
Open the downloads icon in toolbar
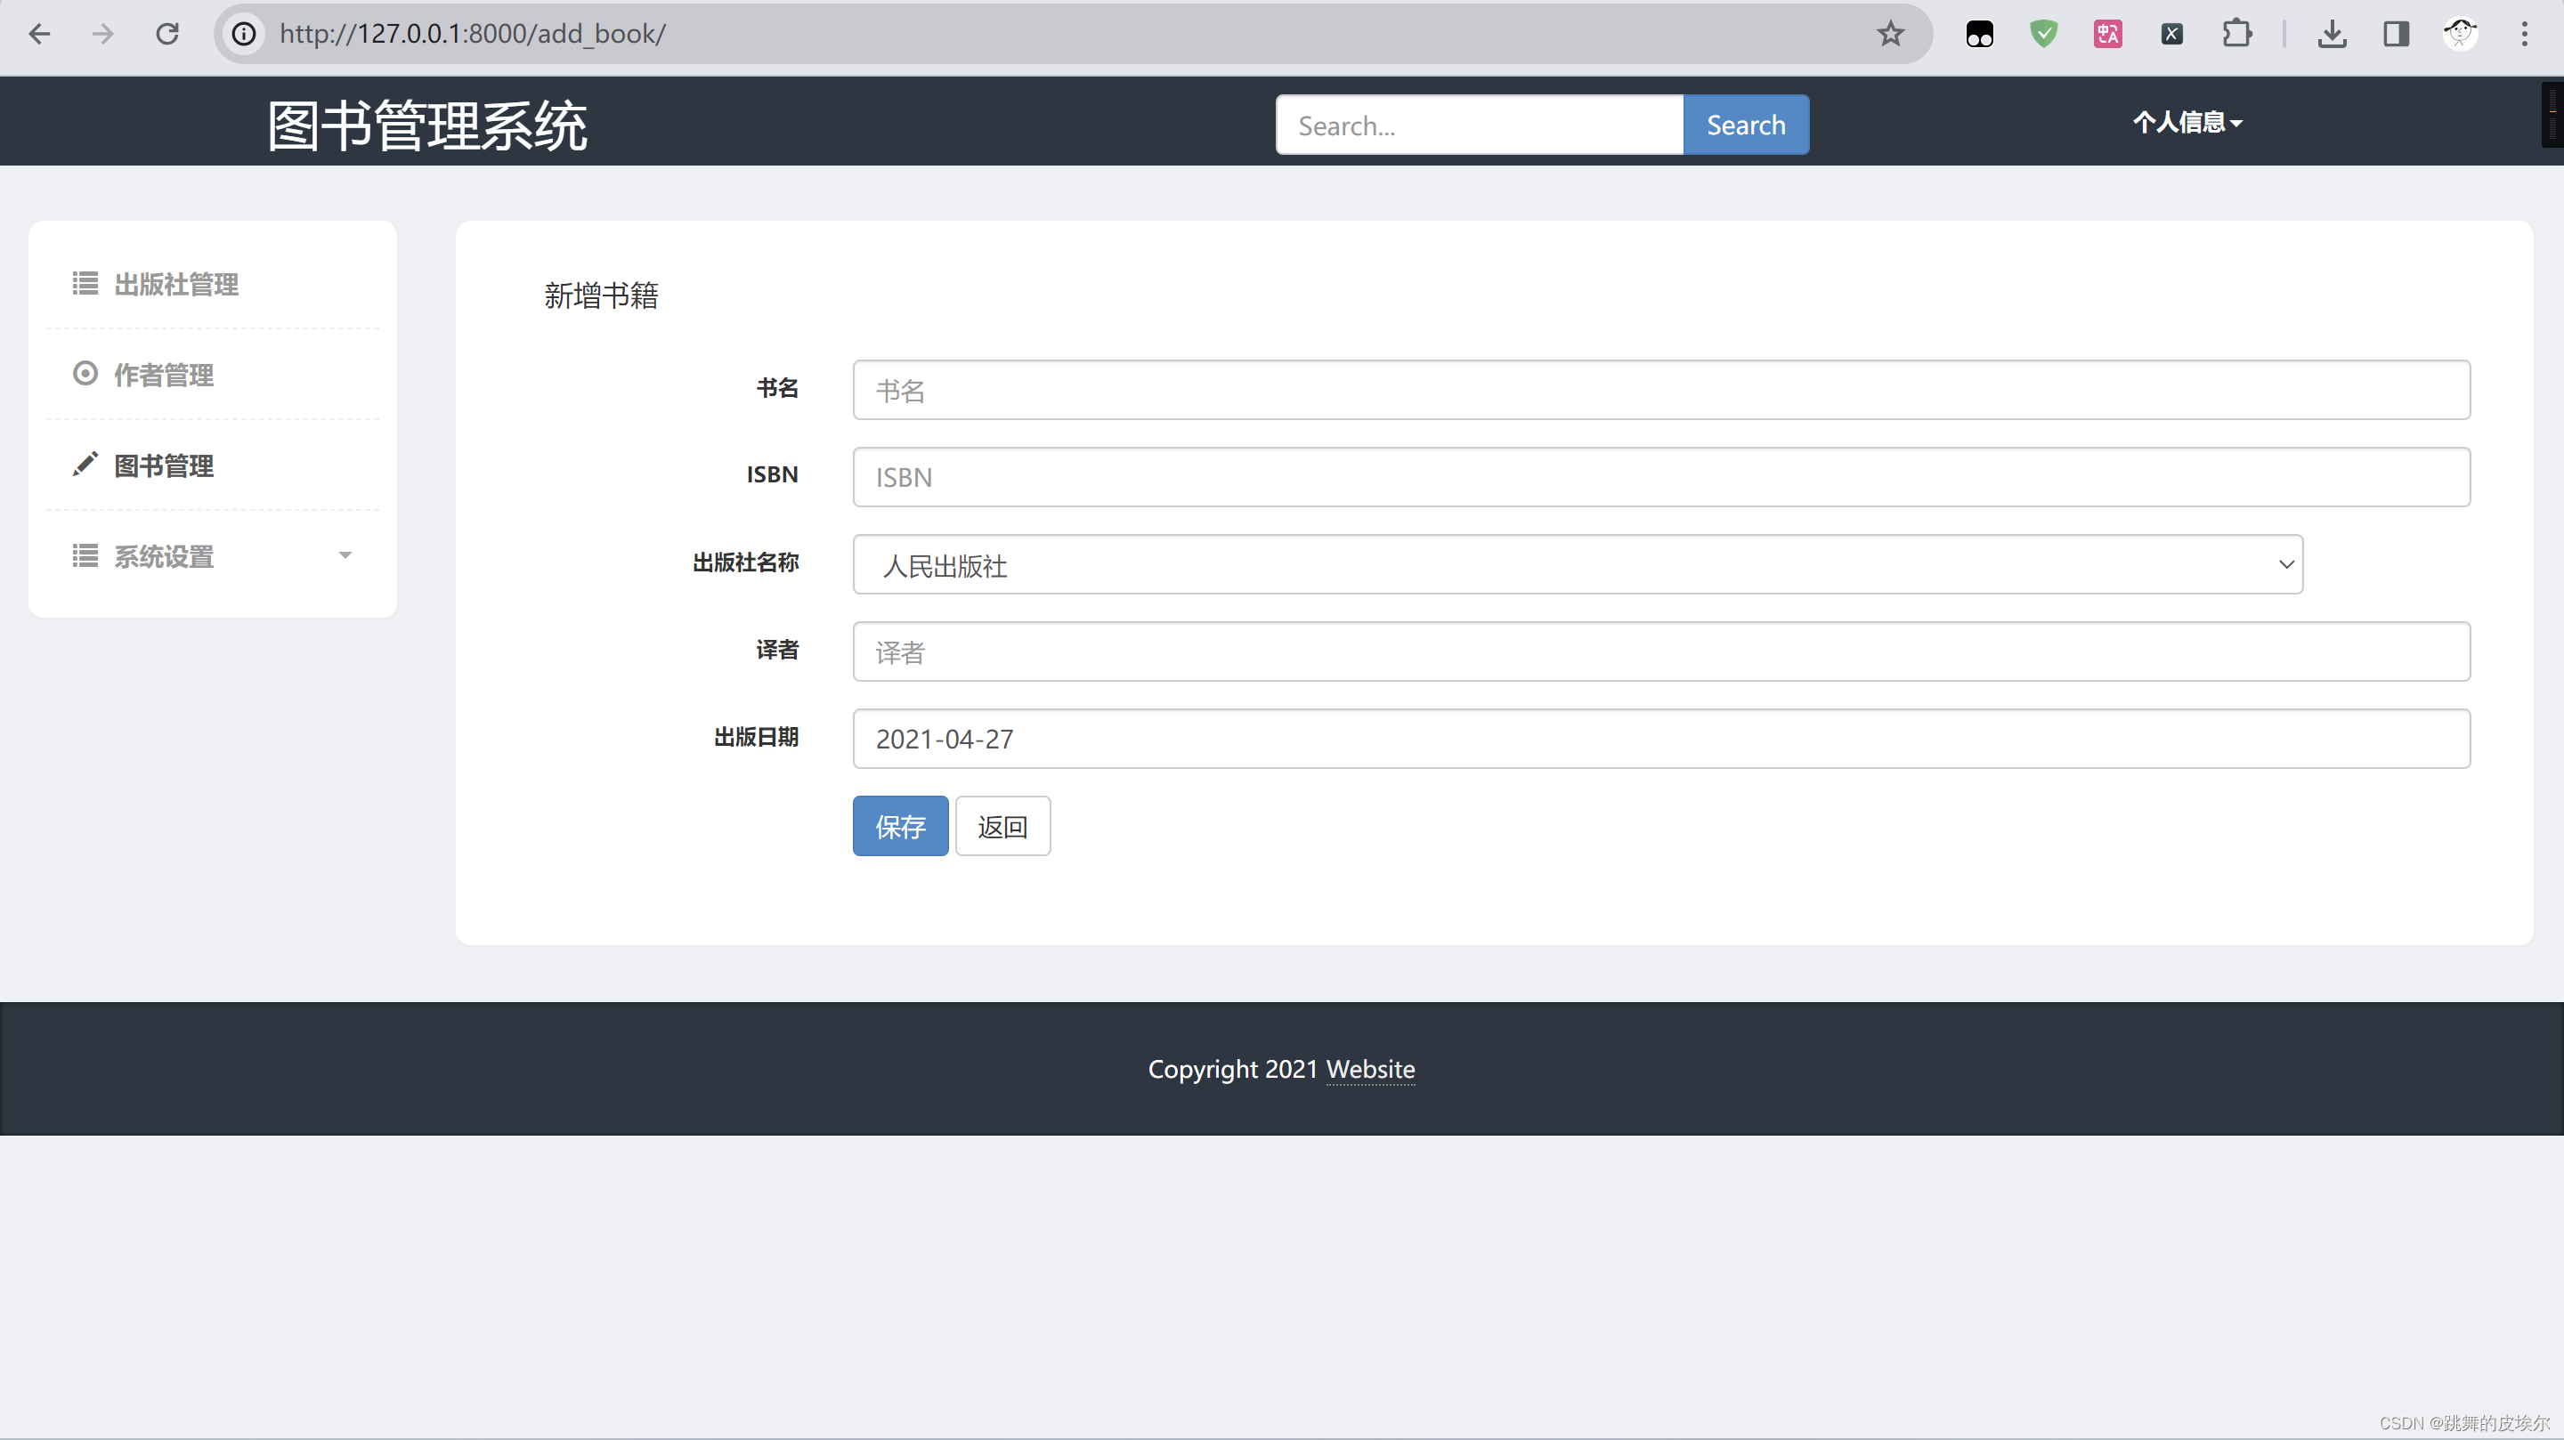point(2331,34)
